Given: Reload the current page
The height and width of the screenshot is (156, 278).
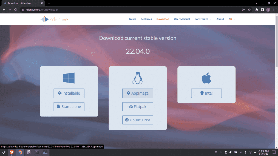Looking at the screenshot, I should click(16, 10).
